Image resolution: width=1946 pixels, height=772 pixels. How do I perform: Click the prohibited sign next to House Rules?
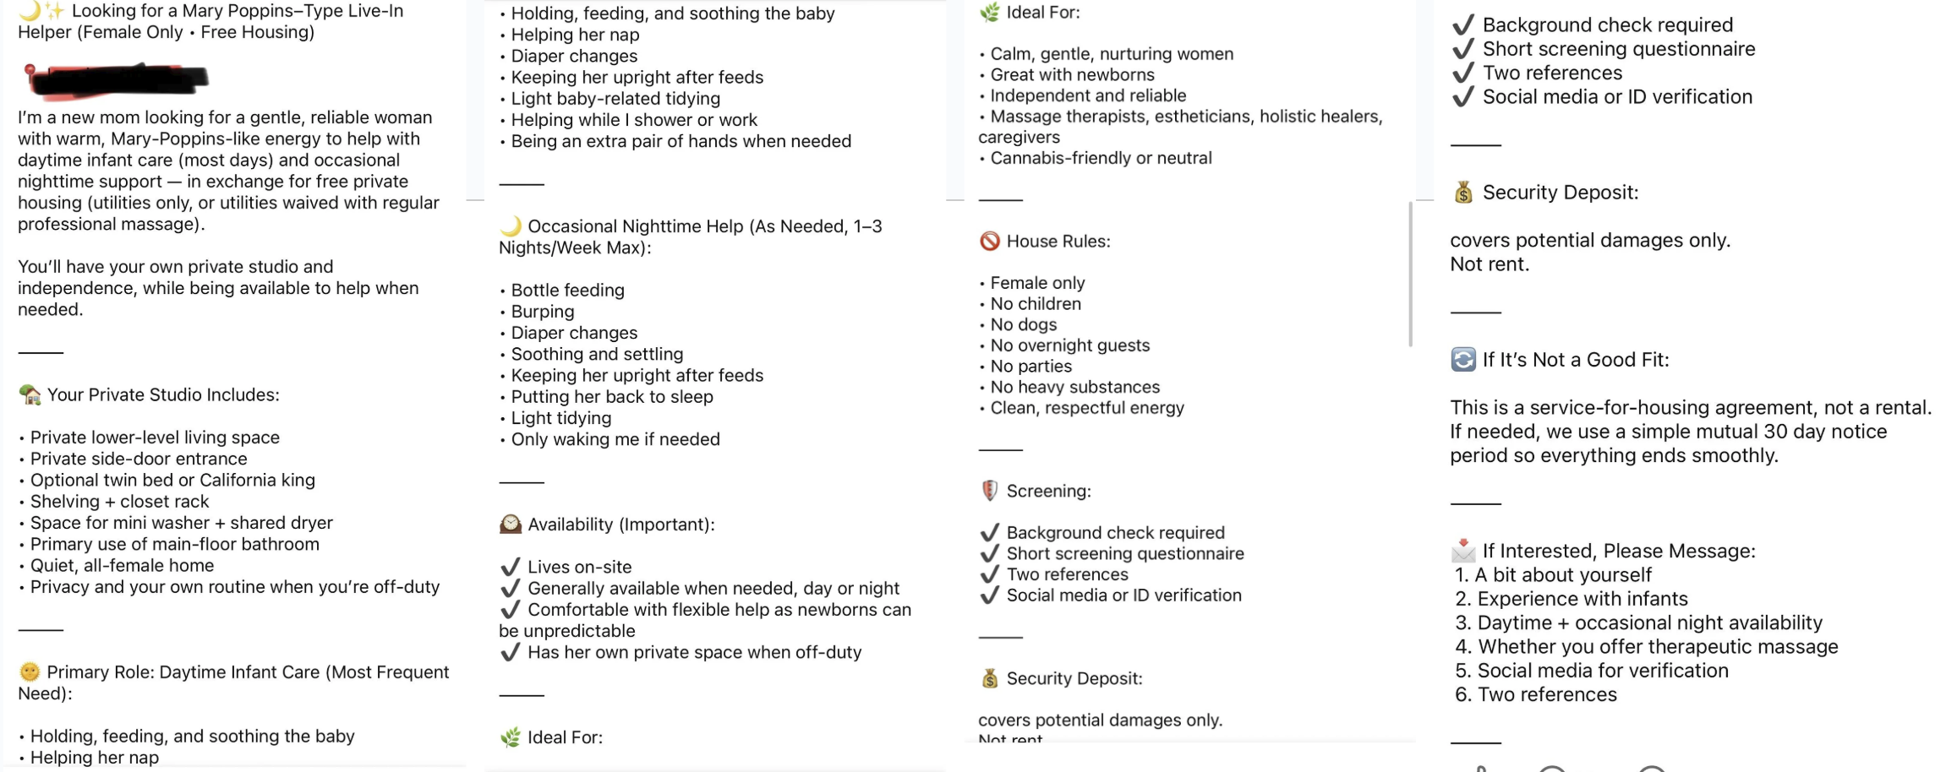(x=989, y=242)
